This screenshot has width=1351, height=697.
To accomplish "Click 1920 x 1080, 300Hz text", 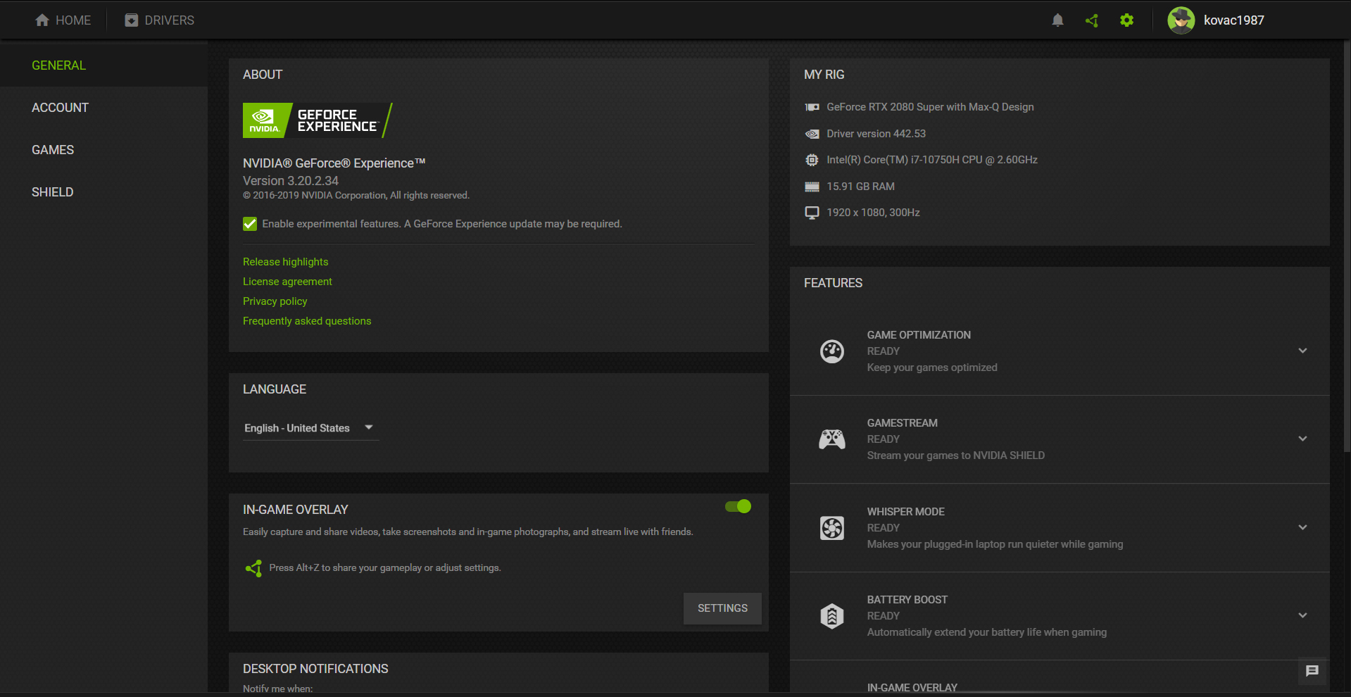I will 873,213.
